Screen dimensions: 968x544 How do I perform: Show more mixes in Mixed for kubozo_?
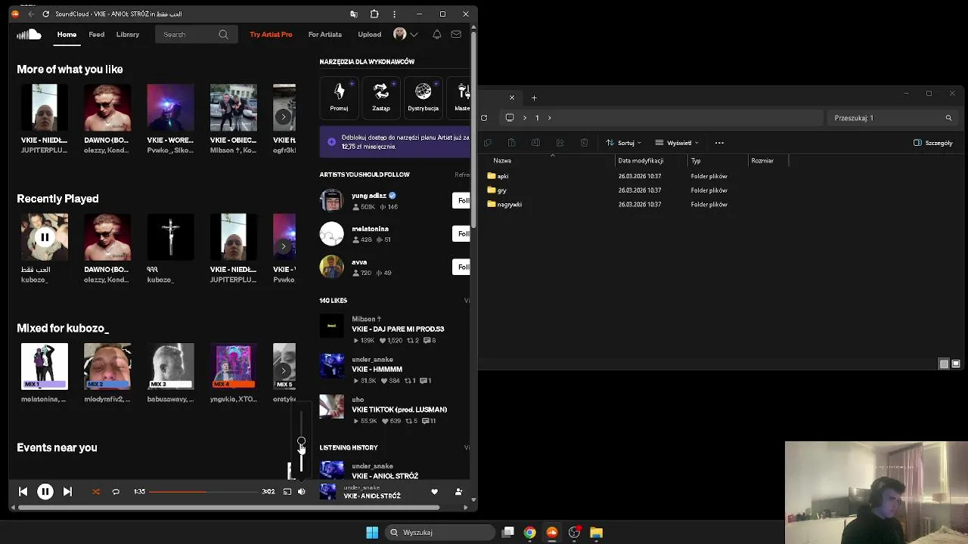[284, 370]
